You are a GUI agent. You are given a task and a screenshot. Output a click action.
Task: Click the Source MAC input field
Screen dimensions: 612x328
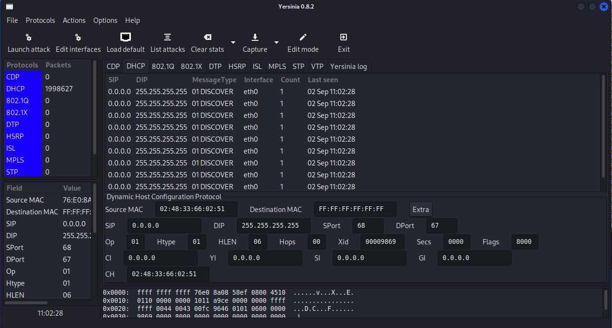[197, 209]
